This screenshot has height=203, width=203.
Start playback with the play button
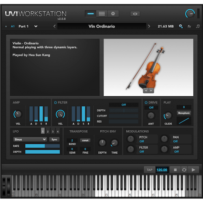[193, 170]
